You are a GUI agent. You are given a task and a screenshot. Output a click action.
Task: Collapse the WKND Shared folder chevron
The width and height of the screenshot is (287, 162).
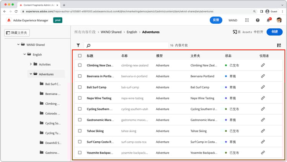pyautogui.click(x=18, y=44)
